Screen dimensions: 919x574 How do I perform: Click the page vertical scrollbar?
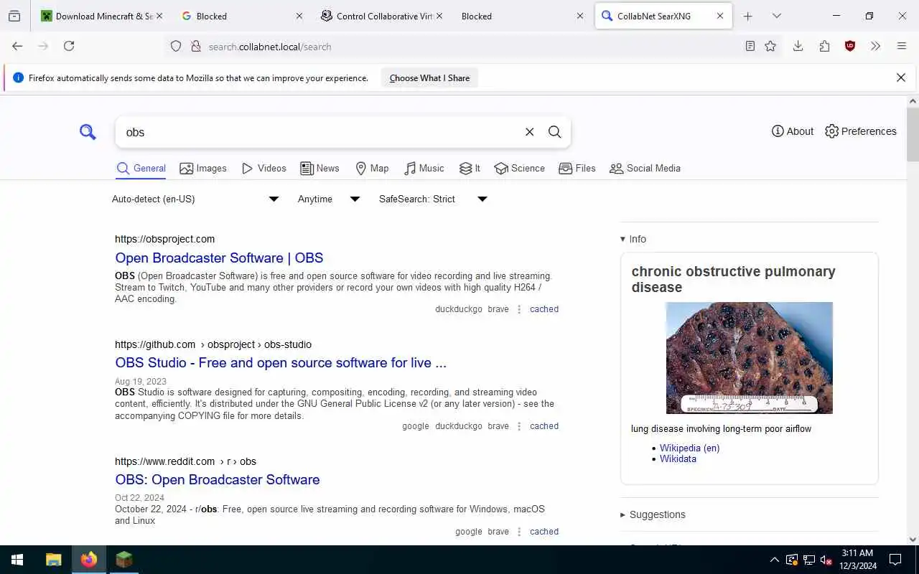pos(913,134)
